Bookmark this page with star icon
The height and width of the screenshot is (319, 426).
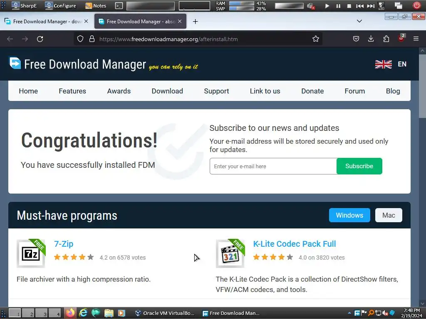click(x=316, y=39)
